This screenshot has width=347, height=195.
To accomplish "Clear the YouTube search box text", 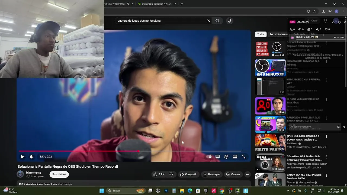I will 209,21.
